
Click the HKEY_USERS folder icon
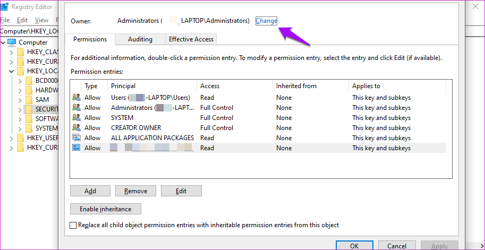tap(20, 138)
